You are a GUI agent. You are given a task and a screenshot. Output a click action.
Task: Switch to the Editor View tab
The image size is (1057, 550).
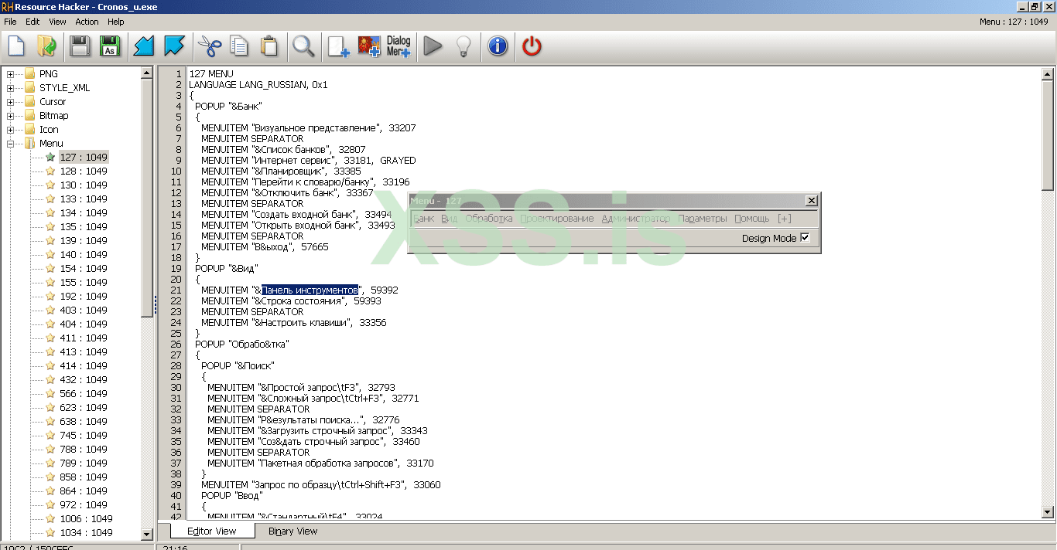[211, 531]
